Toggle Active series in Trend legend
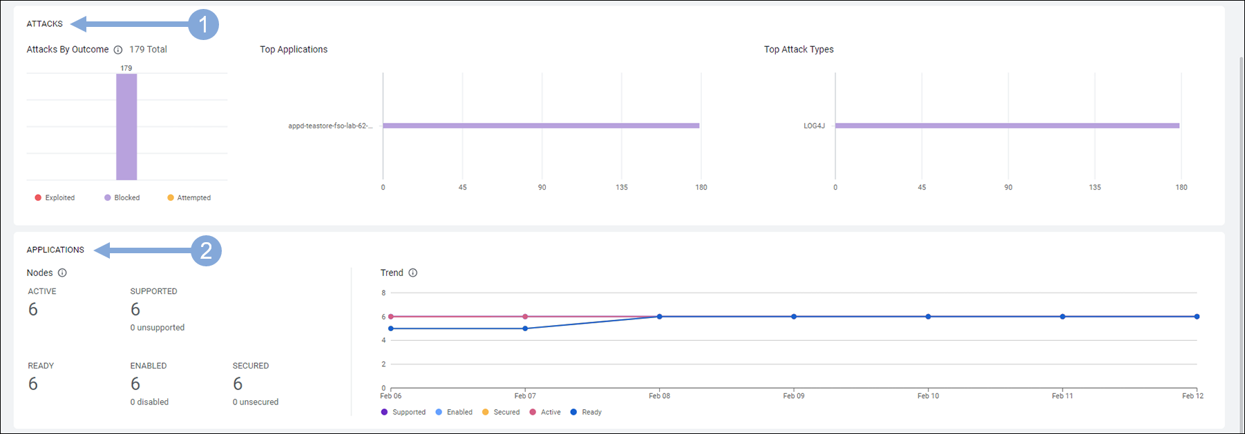The height and width of the screenshot is (434, 1245). [545, 412]
